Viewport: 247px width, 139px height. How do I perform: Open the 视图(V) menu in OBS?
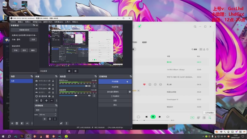click(x=28, y=22)
